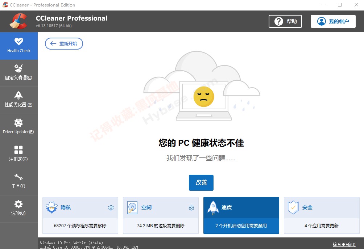Open 我的帐户 my account

click(333, 21)
